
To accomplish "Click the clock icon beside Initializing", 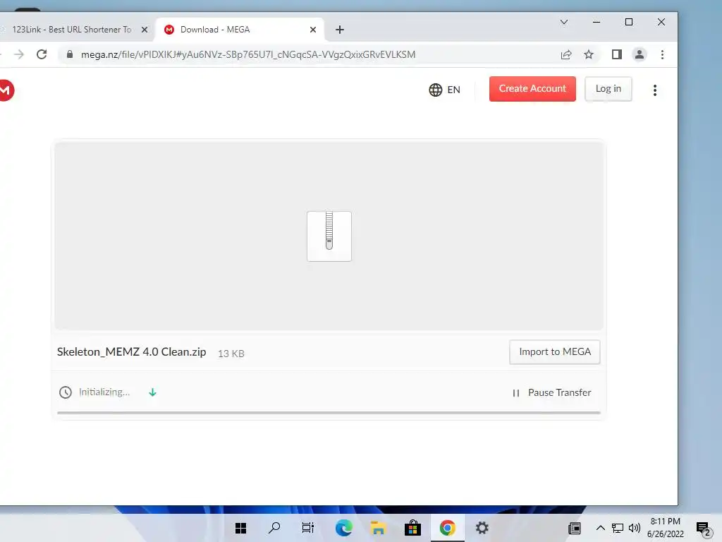I will point(66,392).
